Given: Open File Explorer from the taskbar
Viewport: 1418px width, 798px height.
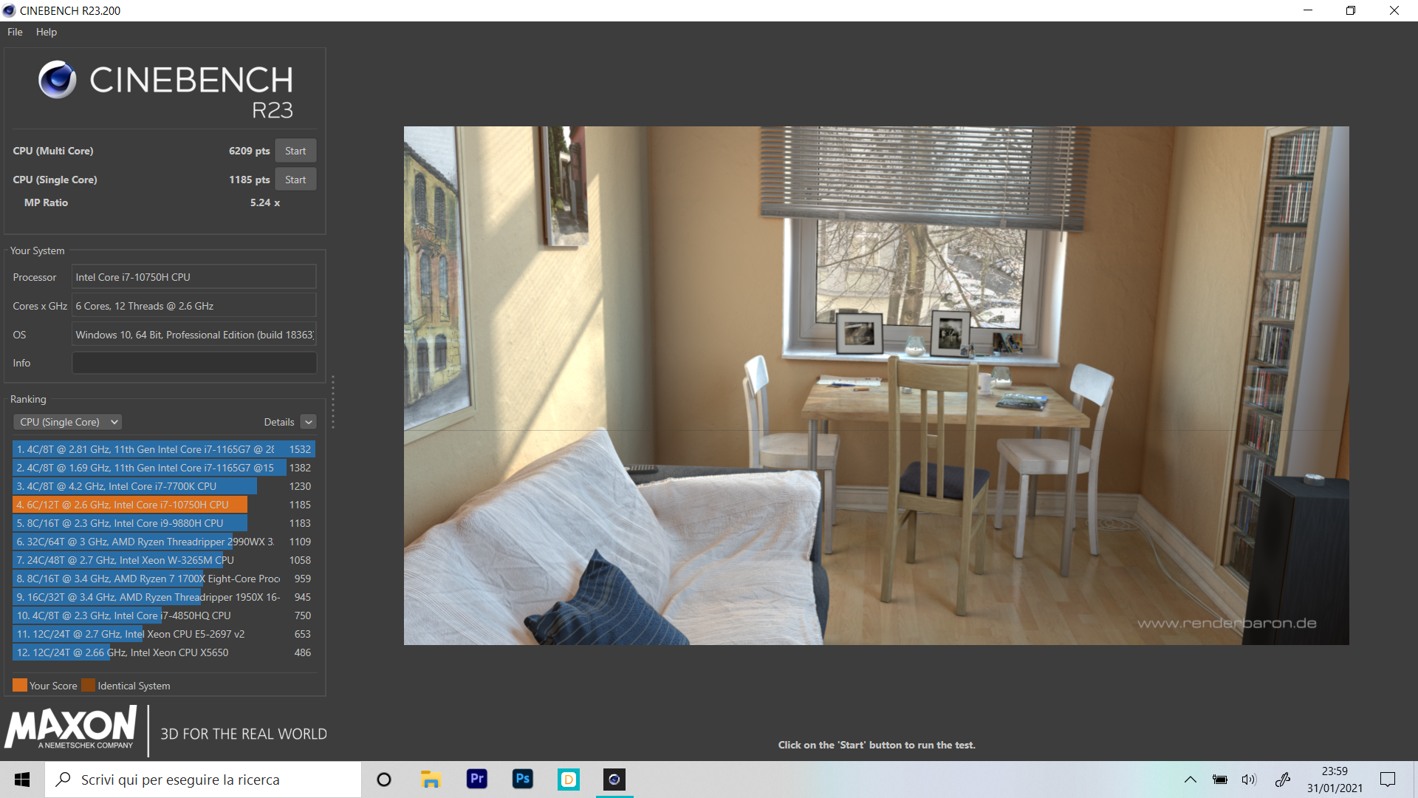Looking at the screenshot, I should (x=431, y=780).
